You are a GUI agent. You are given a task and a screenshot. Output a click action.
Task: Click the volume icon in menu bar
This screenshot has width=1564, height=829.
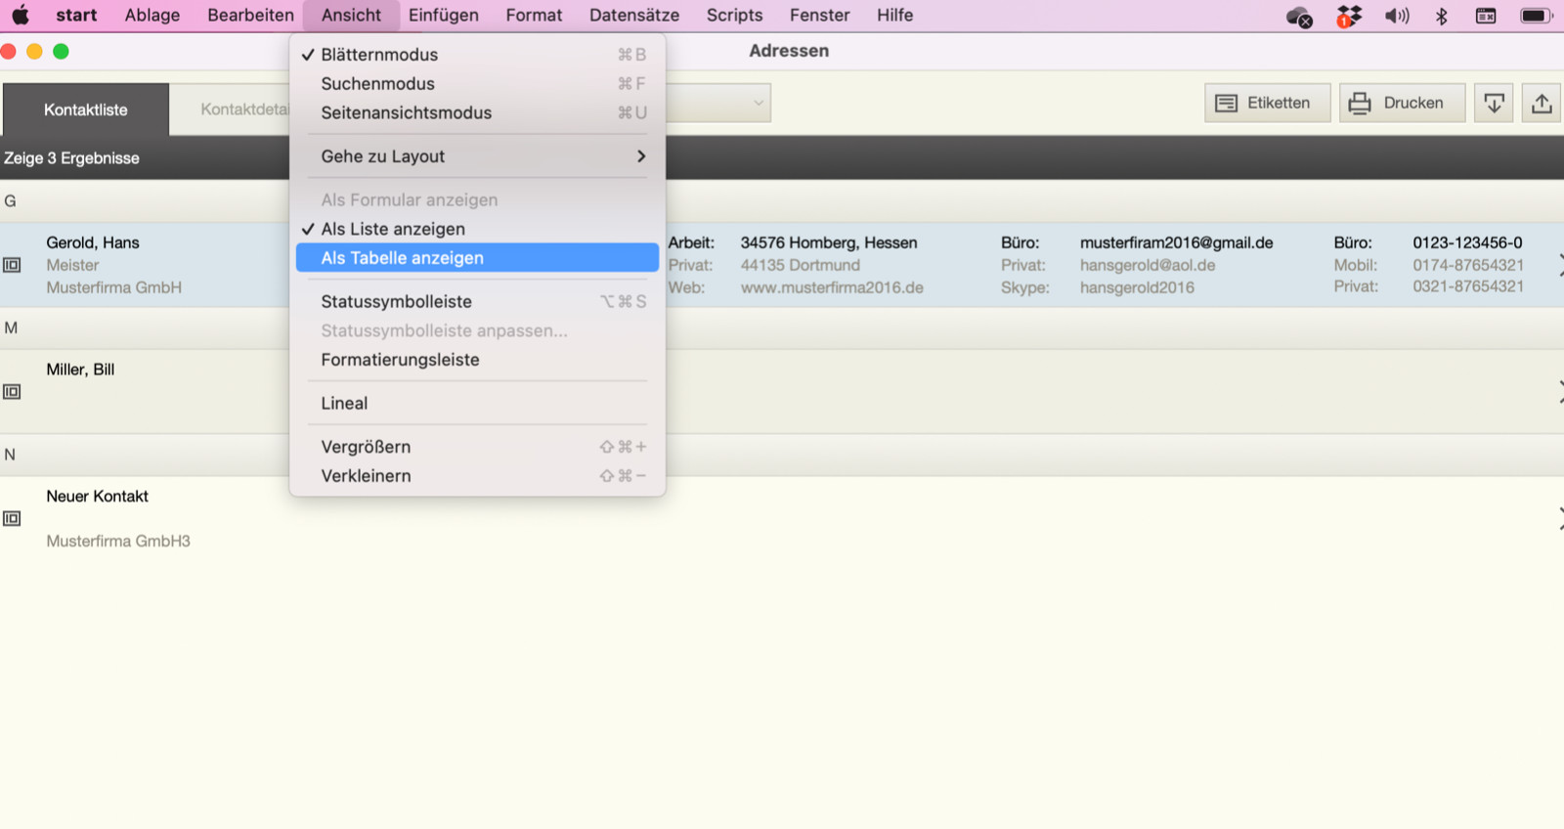1397,16
